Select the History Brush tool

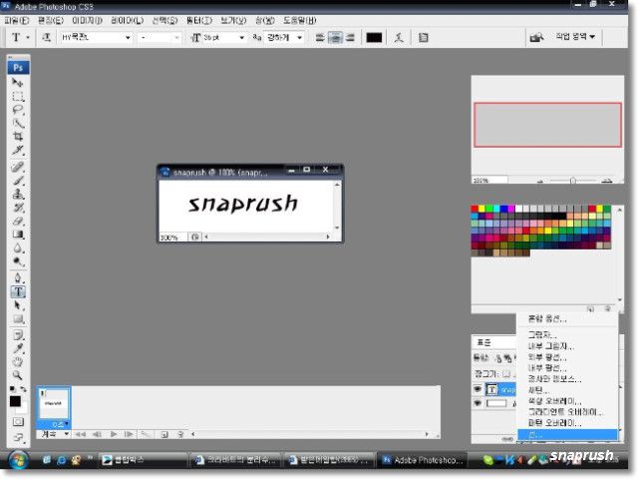tap(18, 208)
